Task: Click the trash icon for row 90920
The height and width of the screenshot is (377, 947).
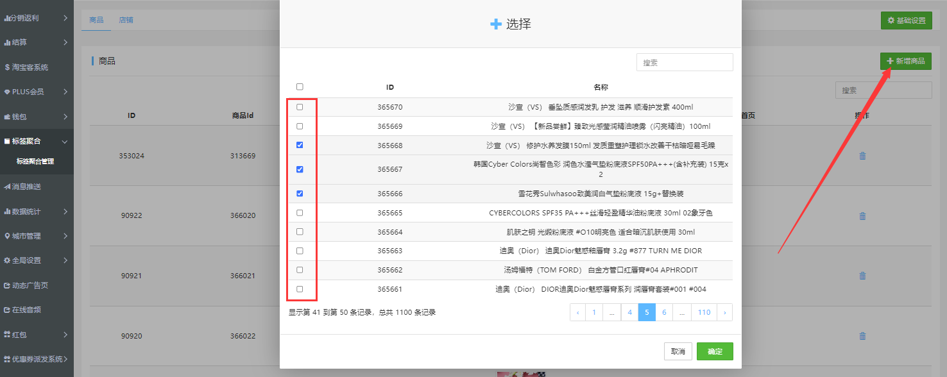Action: pos(862,336)
